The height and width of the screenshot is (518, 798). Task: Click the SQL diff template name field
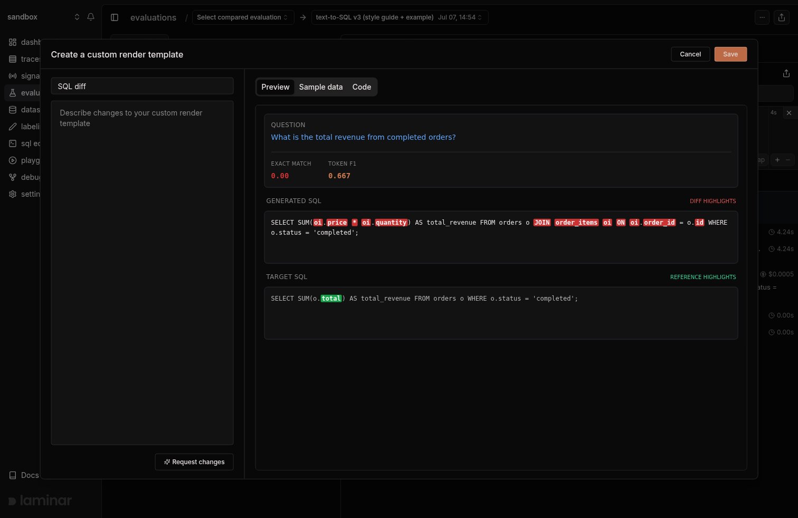[142, 86]
